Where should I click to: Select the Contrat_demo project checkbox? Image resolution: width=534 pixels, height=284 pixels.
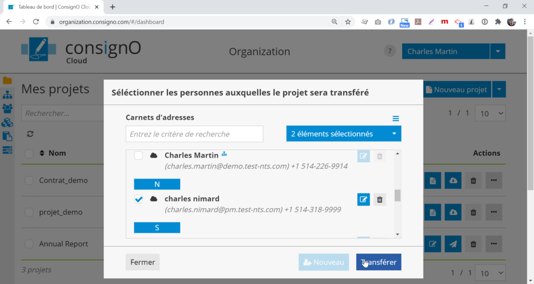pyautogui.click(x=29, y=181)
